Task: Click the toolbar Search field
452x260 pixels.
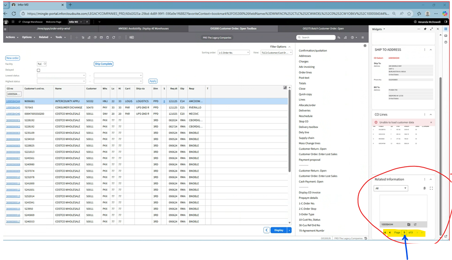Action: (316, 37)
